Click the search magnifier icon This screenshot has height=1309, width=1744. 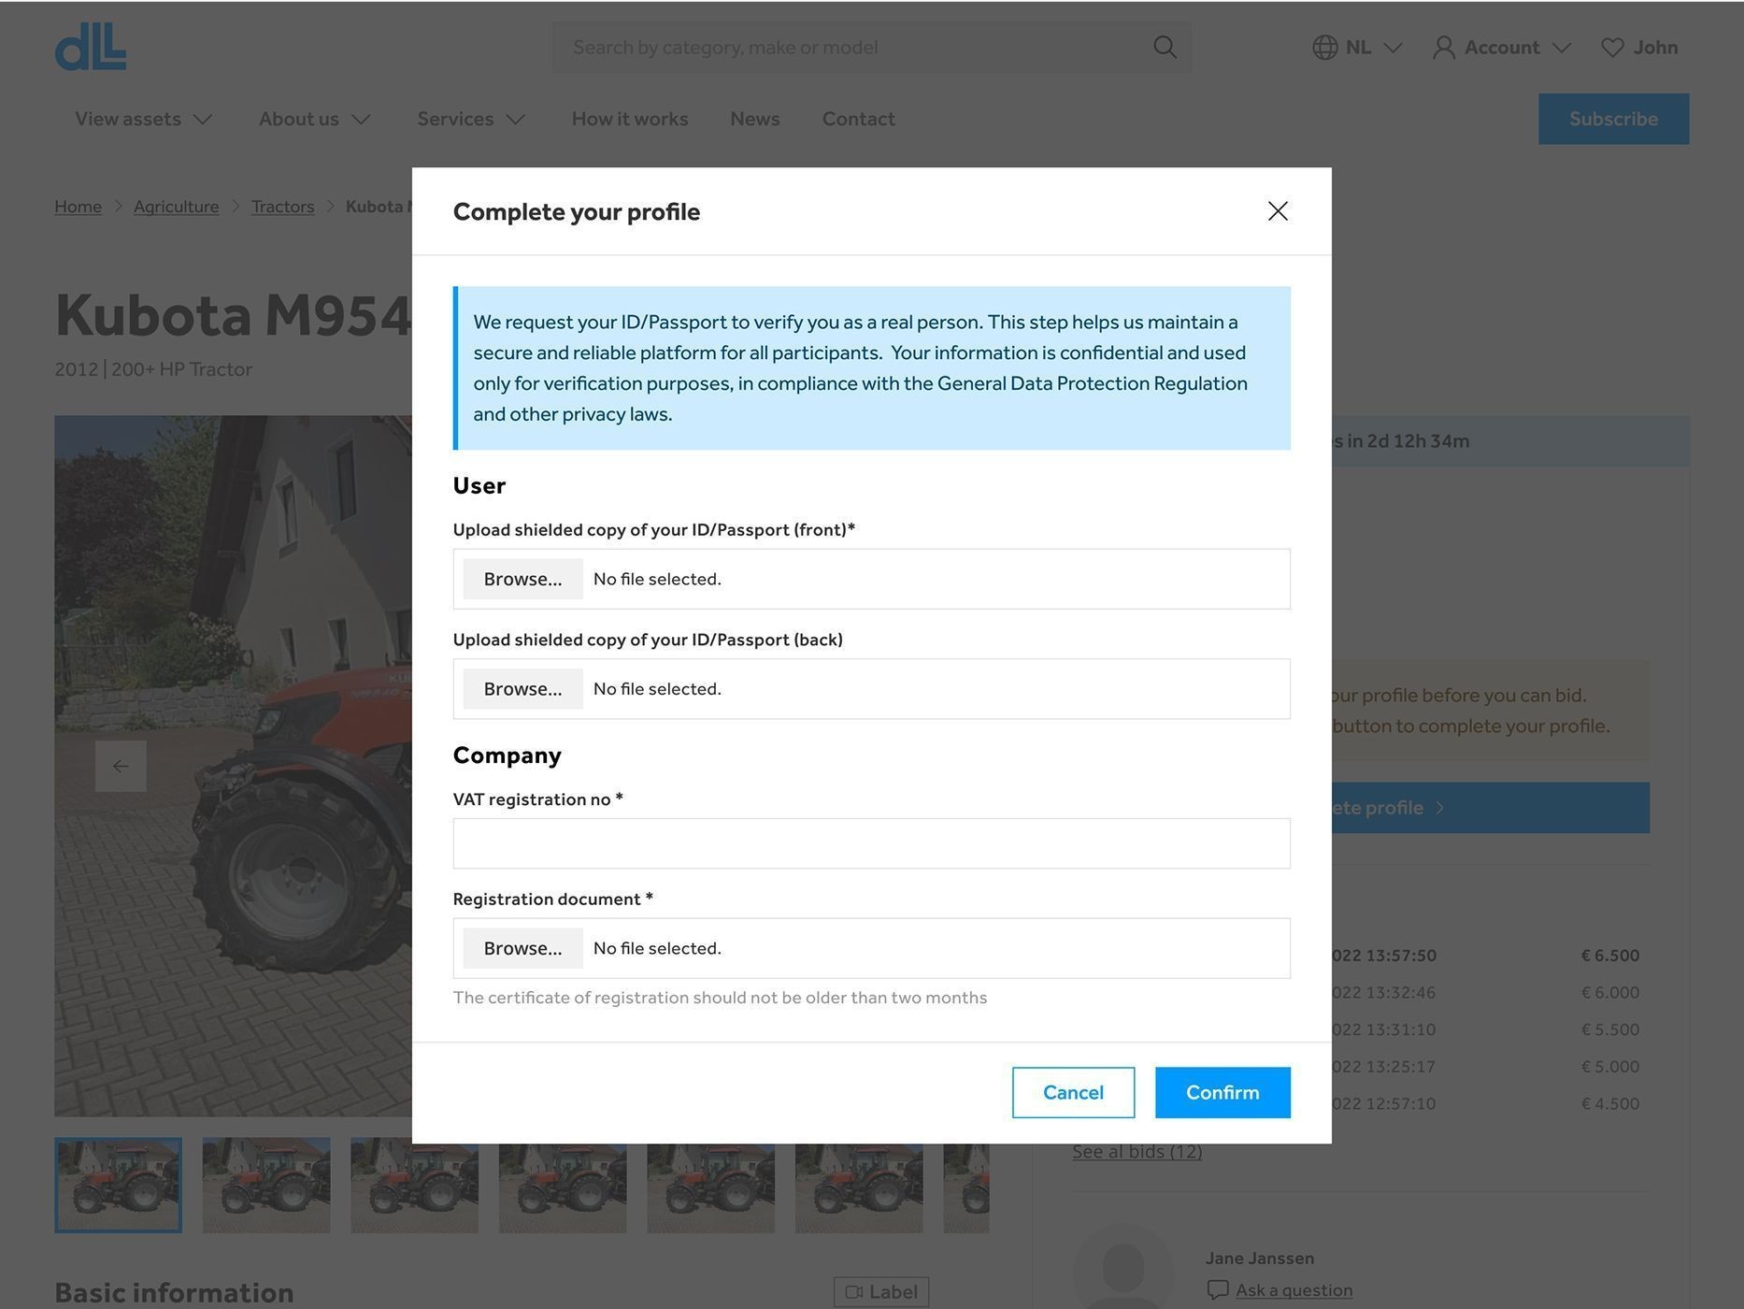tap(1164, 48)
